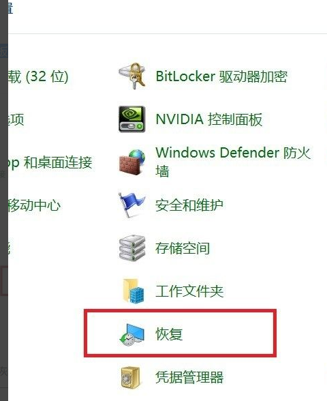The height and width of the screenshot is (401, 327).
Task: Open the Storage Spaces stacked drives icon
Action: [132, 248]
